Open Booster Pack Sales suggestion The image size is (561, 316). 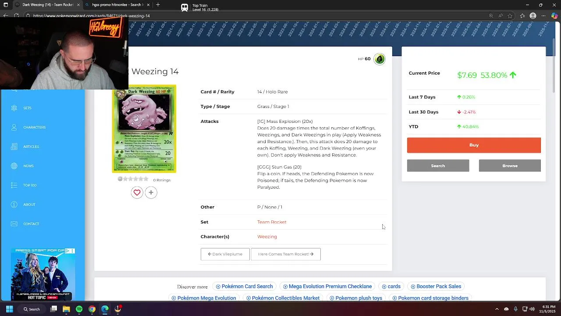(436, 287)
